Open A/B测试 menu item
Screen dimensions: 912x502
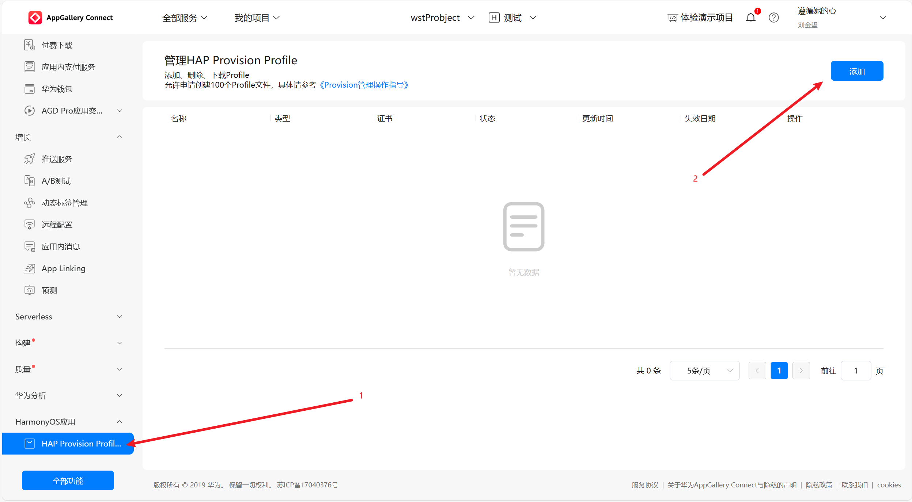[x=56, y=181]
